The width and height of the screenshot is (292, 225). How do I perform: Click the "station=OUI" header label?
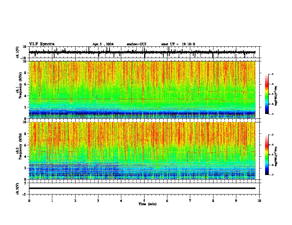click(x=136, y=44)
